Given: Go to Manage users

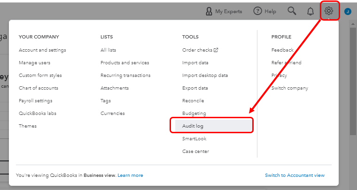Looking at the screenshot, I should 34,62.
